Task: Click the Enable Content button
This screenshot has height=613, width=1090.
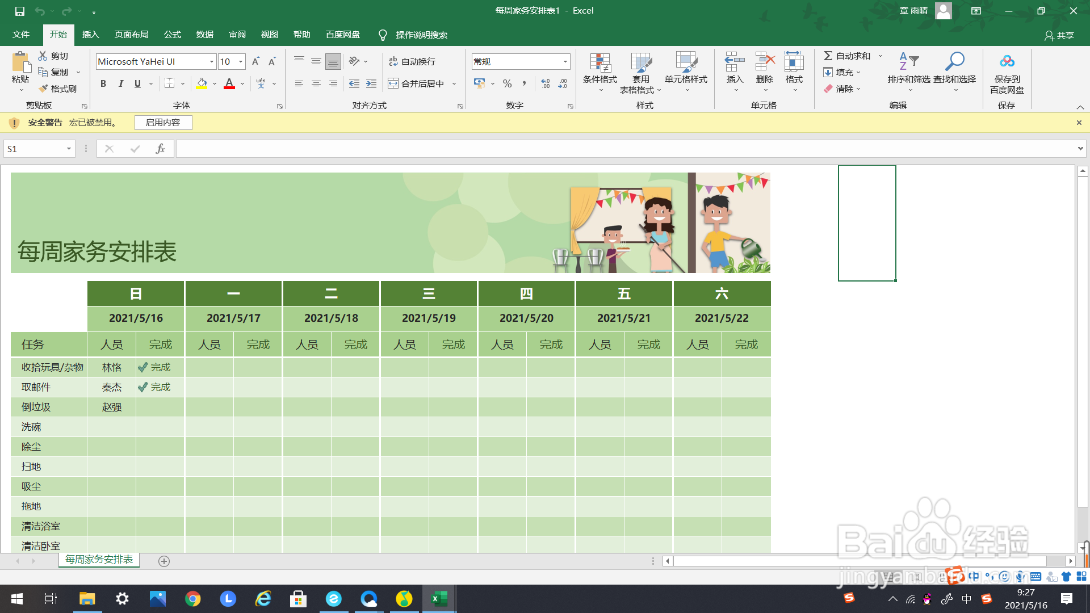Action: click(x=163, y=123)
